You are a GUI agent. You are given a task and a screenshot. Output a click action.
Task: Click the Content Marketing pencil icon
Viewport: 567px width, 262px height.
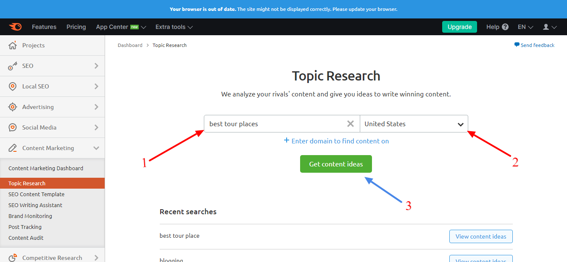click(13, 148)
